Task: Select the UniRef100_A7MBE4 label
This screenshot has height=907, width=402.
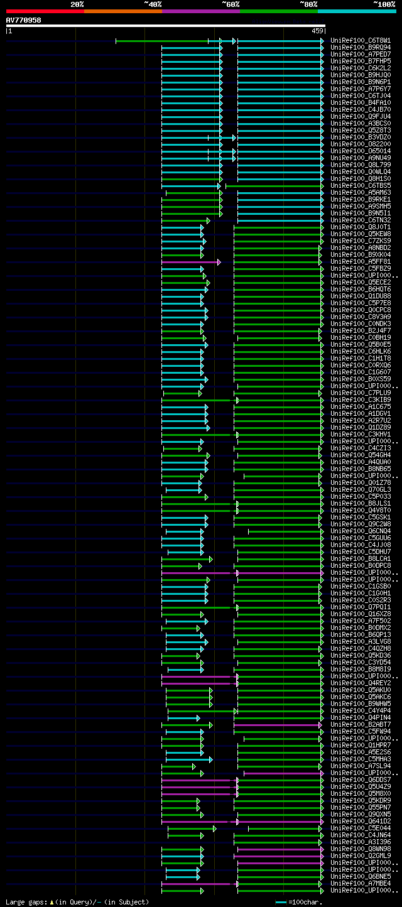Action: 361,883
